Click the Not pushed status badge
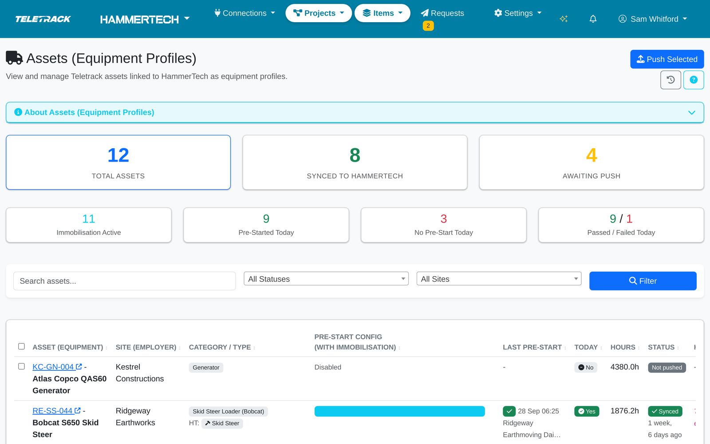 click(x=667, y=368)
